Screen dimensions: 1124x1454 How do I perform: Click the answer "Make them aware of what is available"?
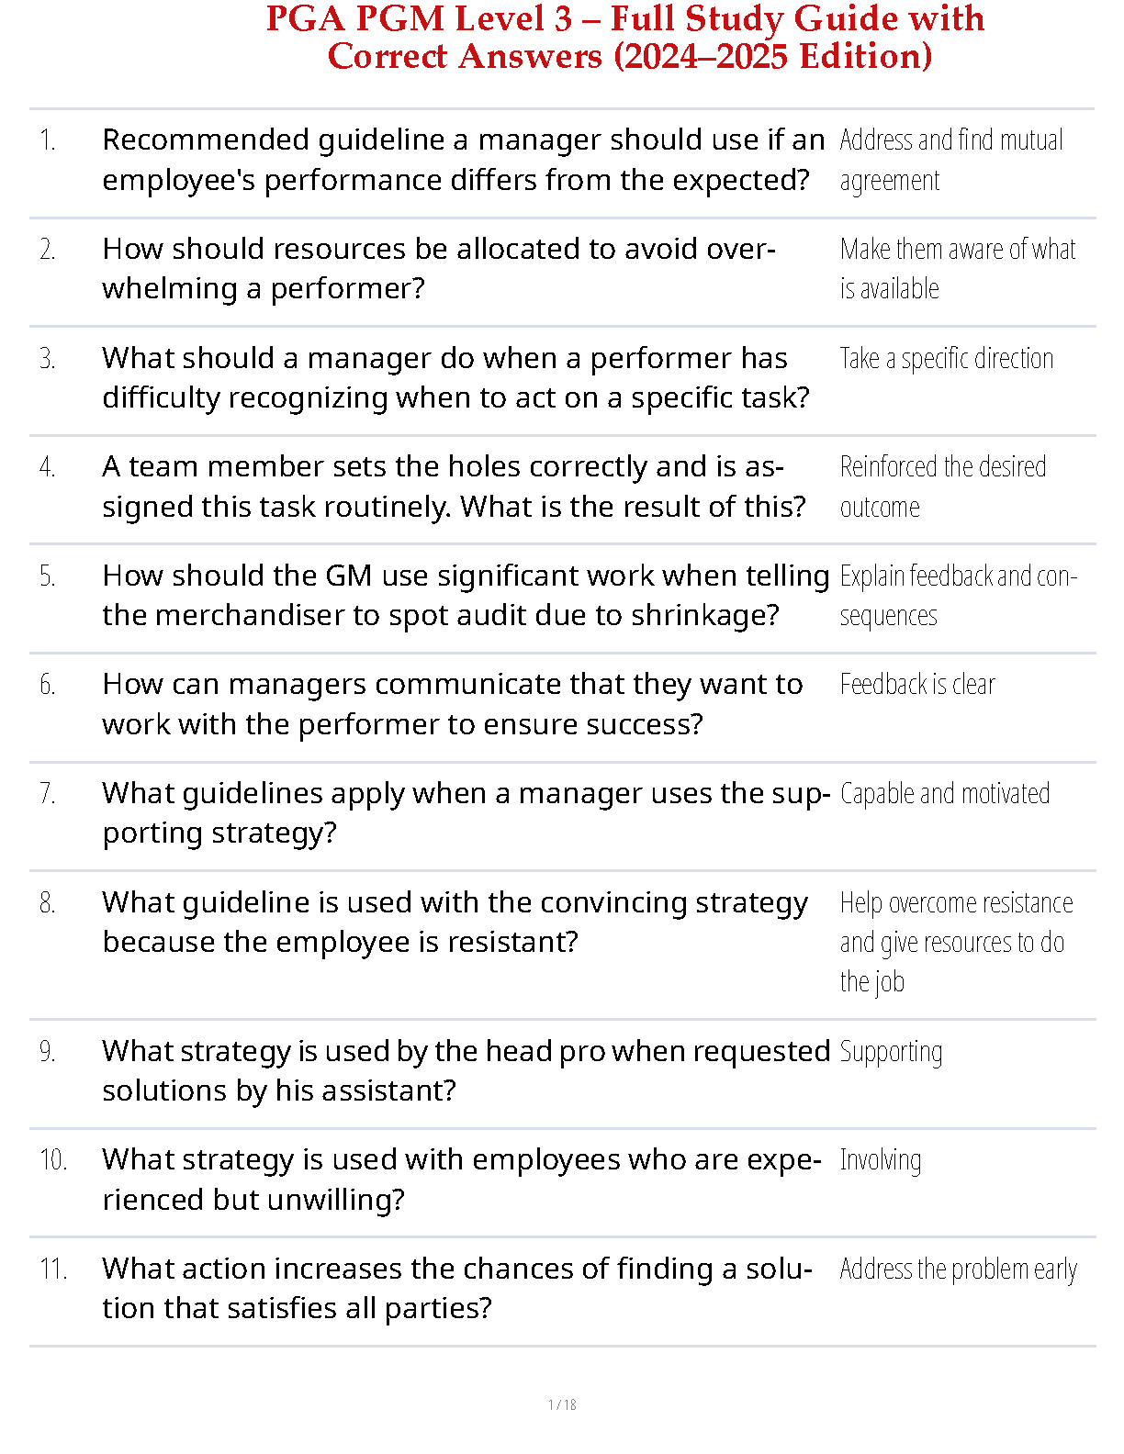tap(957, 268)
